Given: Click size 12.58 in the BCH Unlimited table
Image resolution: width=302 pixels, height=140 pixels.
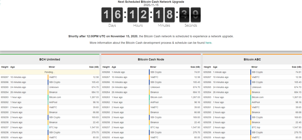Looking at the screenshot, I should 96,77.
